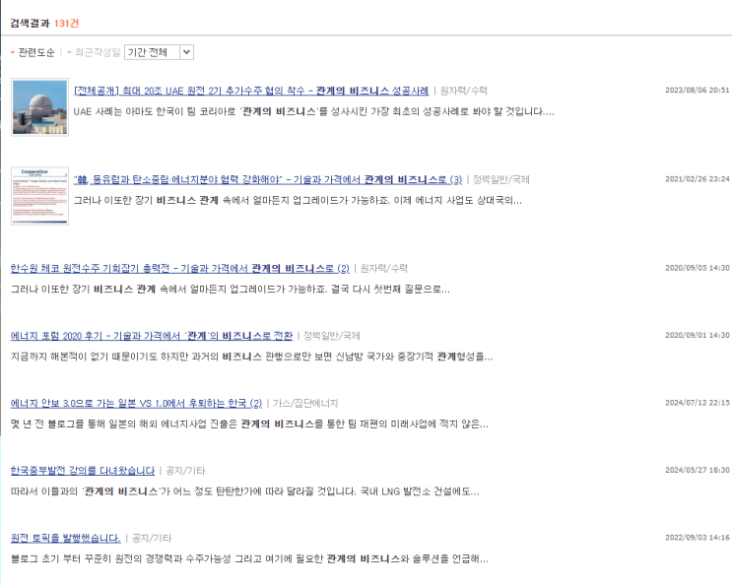
Task: Open article '에너지 안보 3.0으로 가는 일본 VS 1.0'
Action: pyautogui.click(x=136, y=403)
